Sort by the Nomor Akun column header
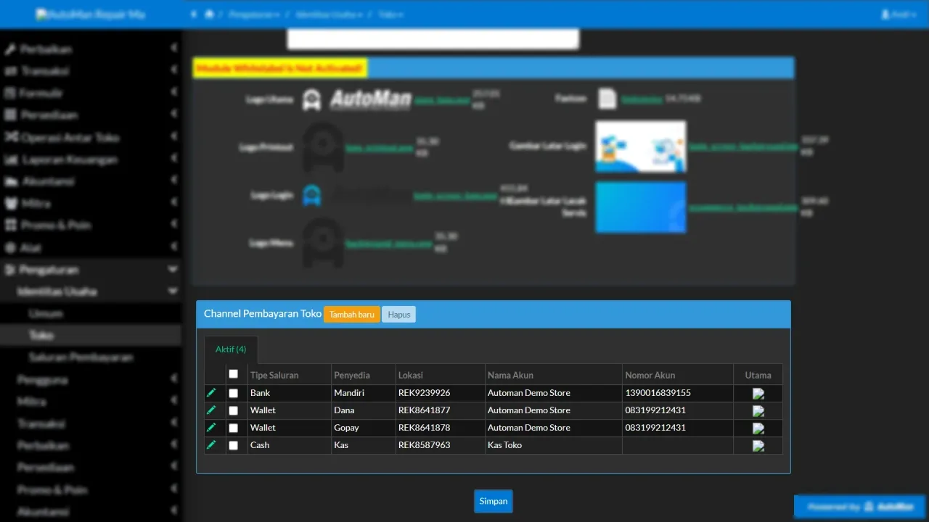The height and width of the screenshot is (522, 929). pos(650,375)
